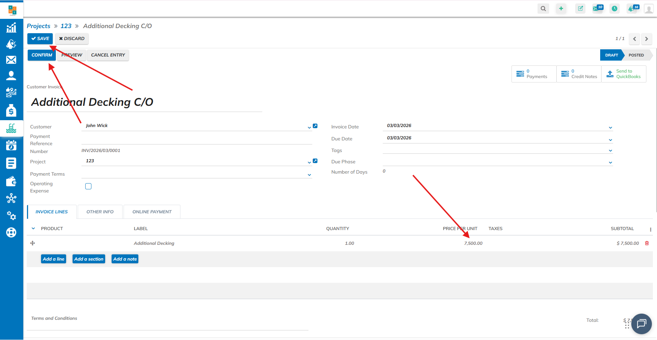Image resolution: width=657 pixels, height=340 pixels.
Task: Open the chat widget bubble
Action: click(641, 324)
